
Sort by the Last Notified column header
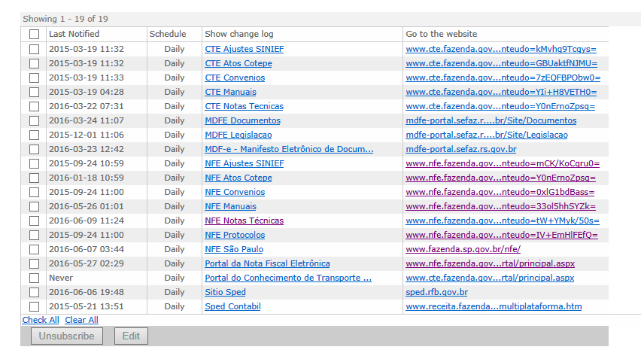[74, 34]
